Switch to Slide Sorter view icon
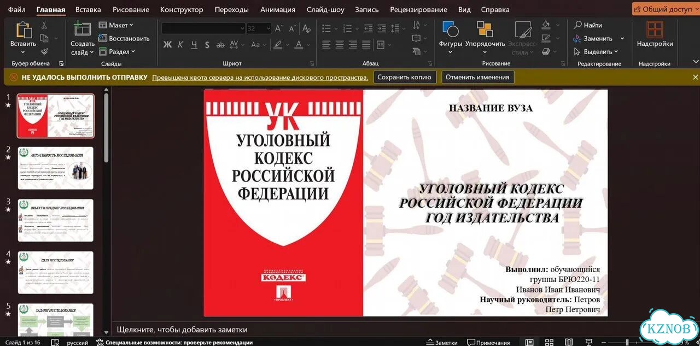 (549, 343)
